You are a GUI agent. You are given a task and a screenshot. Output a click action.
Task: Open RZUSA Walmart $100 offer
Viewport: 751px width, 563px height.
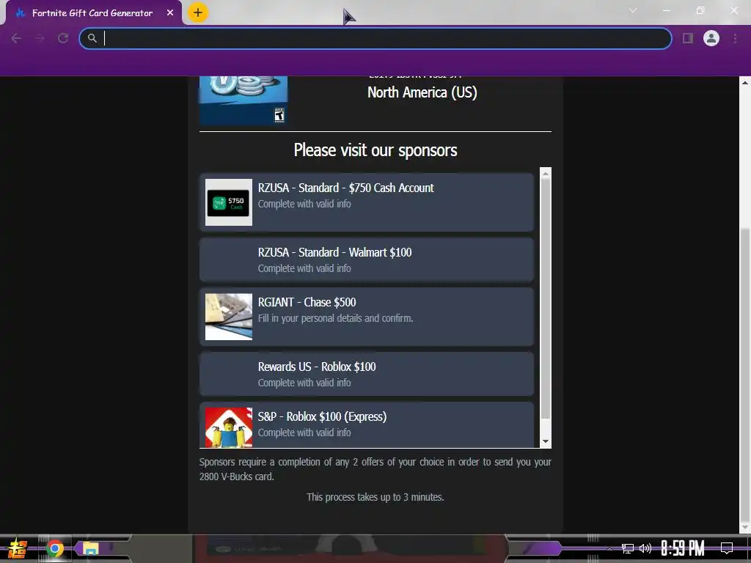point(367,260)
